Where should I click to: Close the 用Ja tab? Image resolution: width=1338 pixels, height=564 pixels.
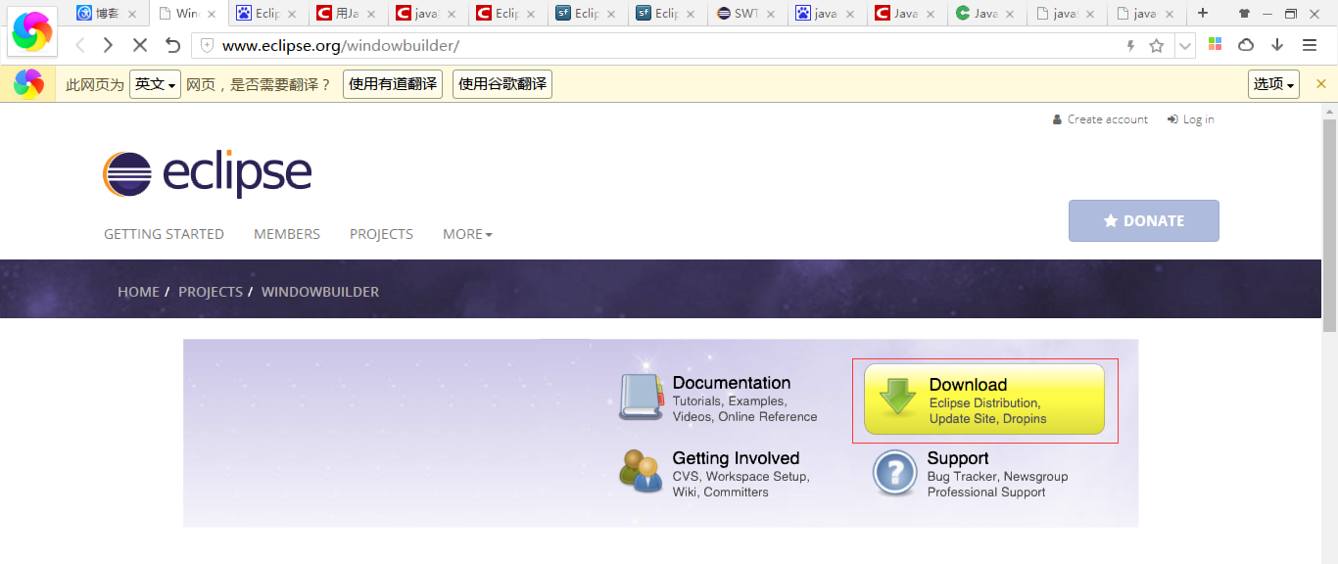click(x=370, y=14)
